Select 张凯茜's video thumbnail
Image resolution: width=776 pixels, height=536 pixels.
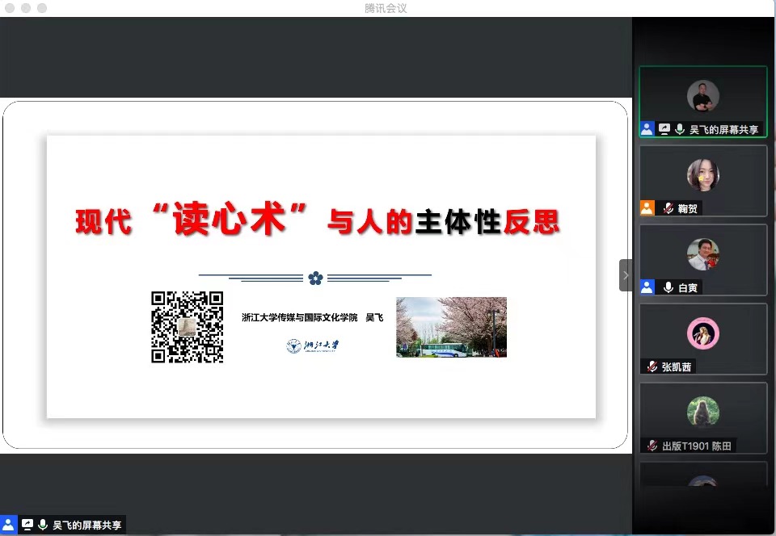click(x=702, y=333)
